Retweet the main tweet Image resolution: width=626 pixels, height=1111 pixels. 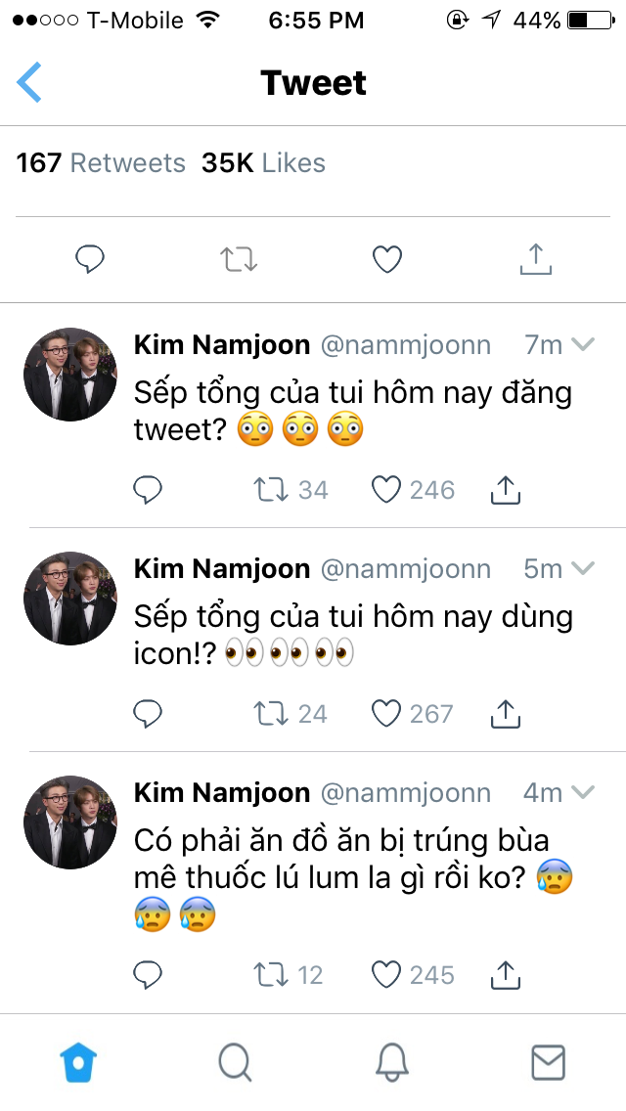(x=238, y=259)
